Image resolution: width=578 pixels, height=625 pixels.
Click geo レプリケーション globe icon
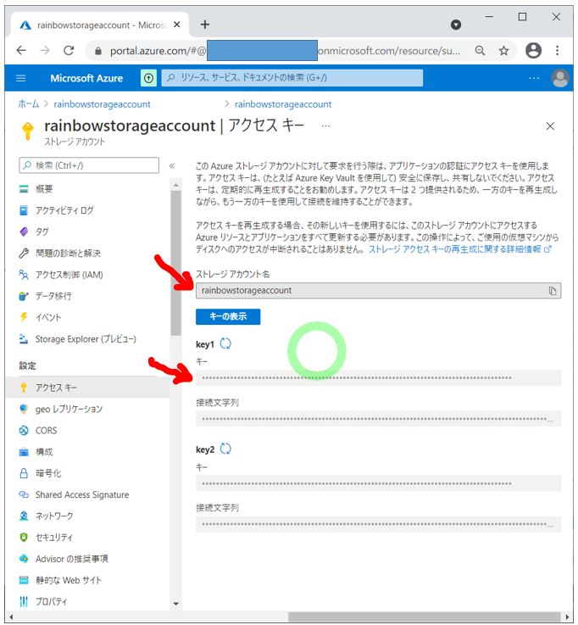click(24, 409)
